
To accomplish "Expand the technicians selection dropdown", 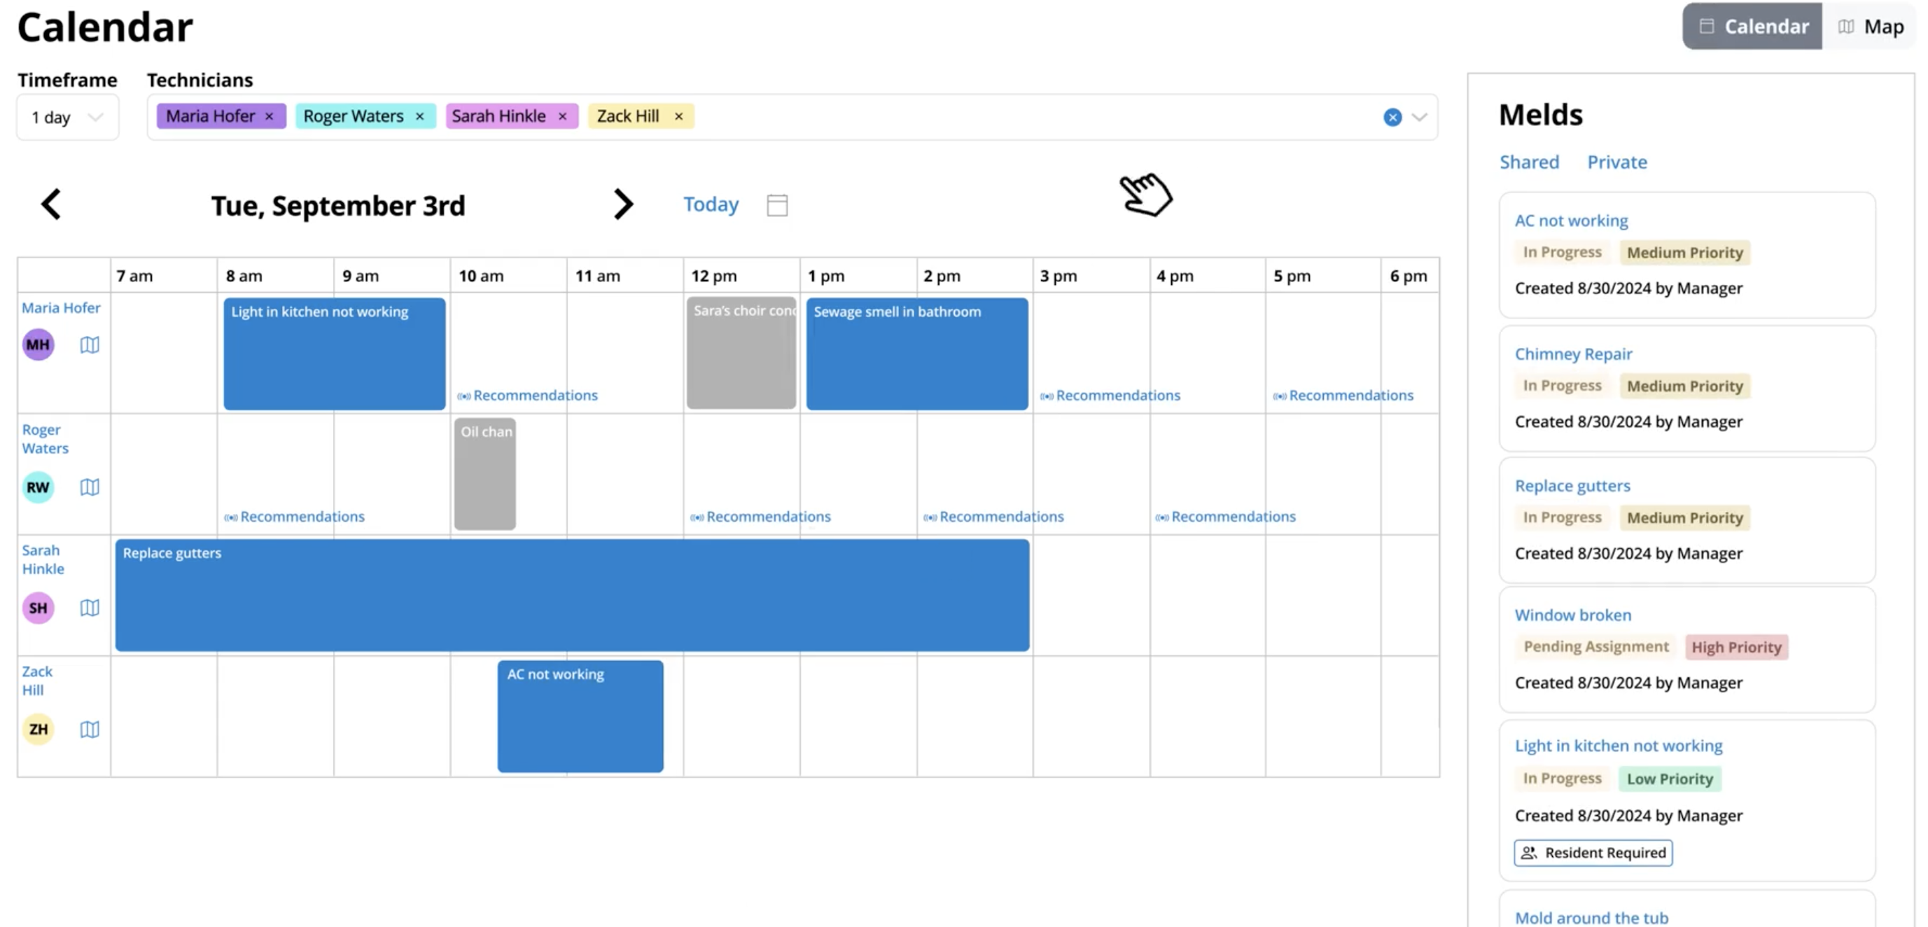I will (1418, 117).
